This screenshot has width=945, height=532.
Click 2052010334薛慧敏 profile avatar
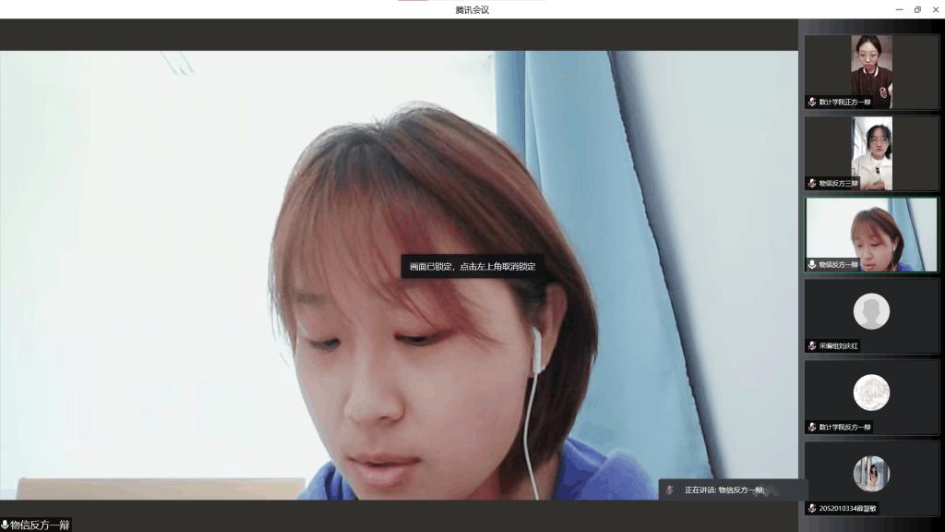click(871, 474)
